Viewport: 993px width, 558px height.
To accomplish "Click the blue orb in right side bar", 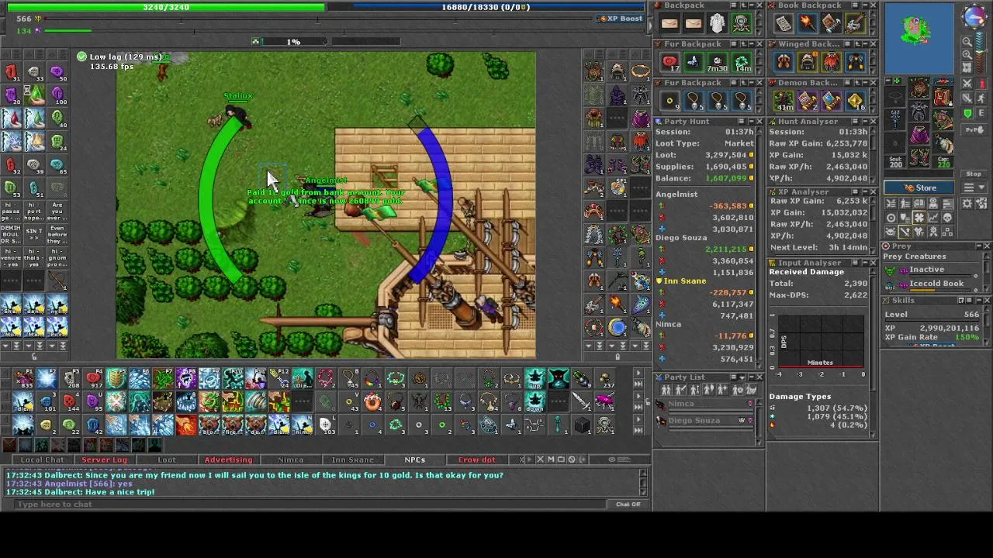I will [617, 328].
